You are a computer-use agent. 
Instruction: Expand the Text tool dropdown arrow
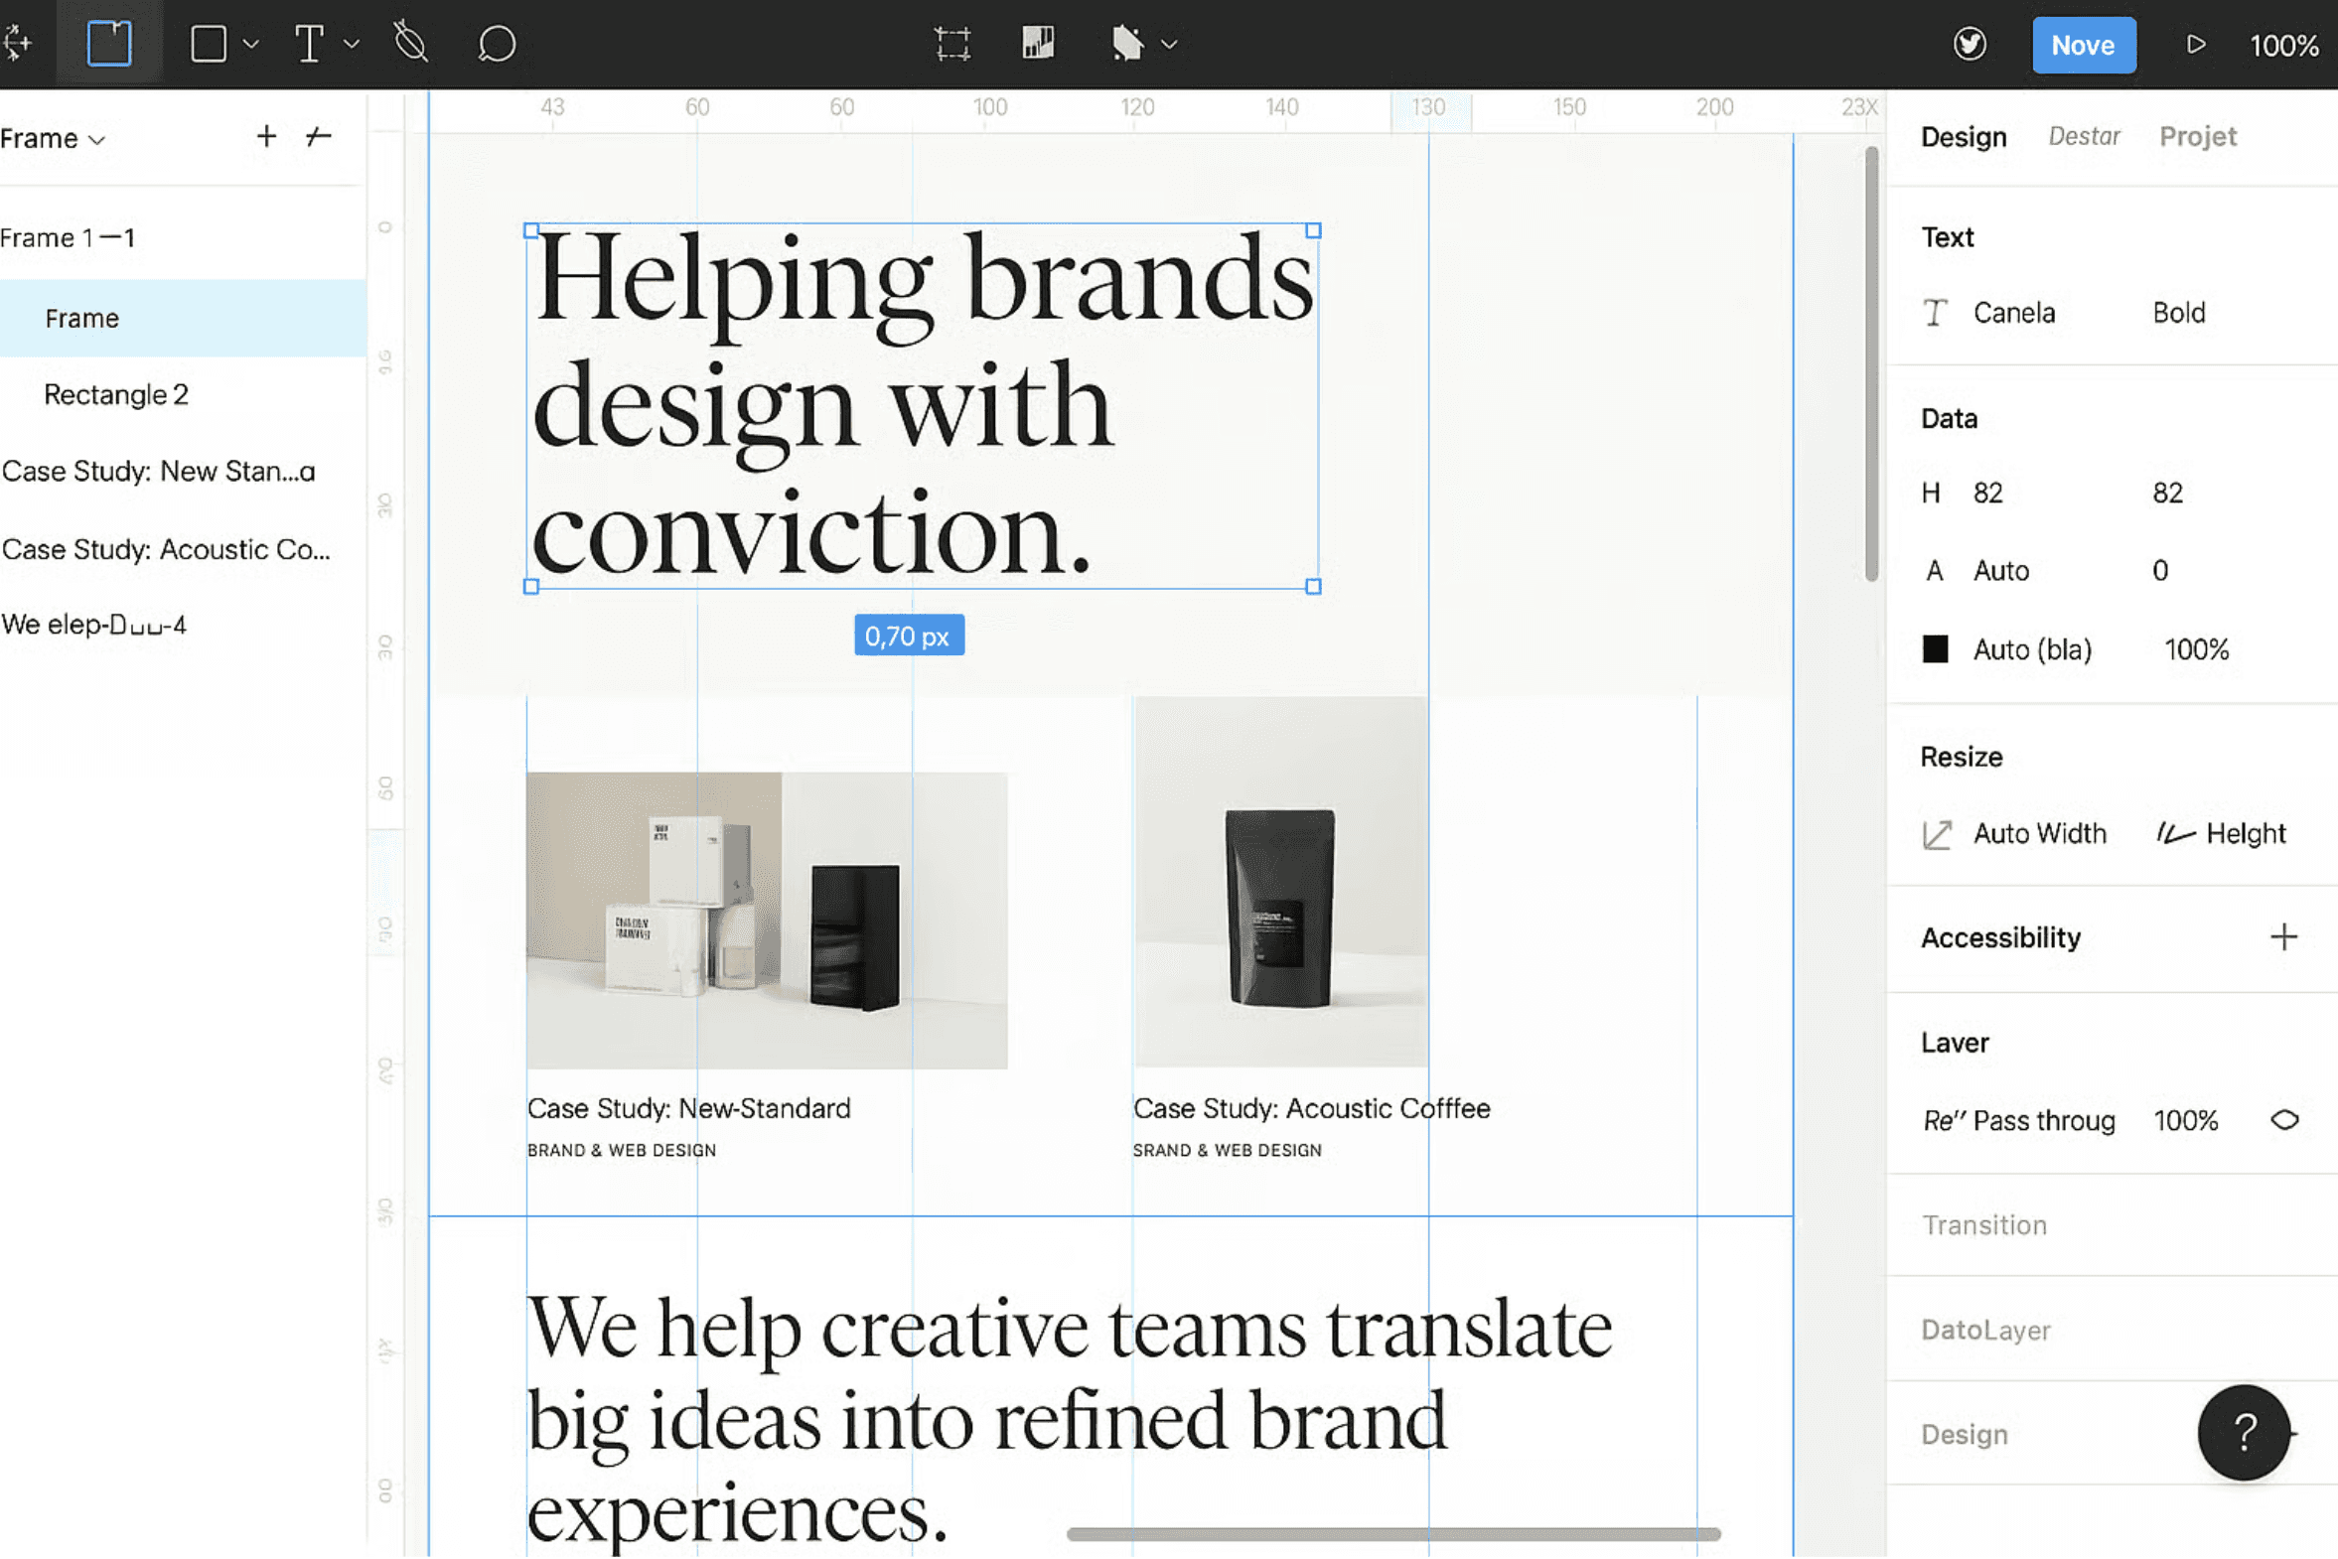351,44
